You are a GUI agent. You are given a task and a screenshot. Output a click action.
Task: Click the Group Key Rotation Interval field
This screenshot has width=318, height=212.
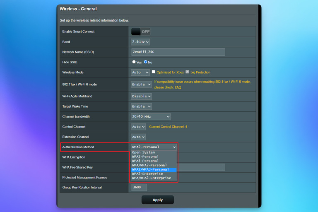139,188
